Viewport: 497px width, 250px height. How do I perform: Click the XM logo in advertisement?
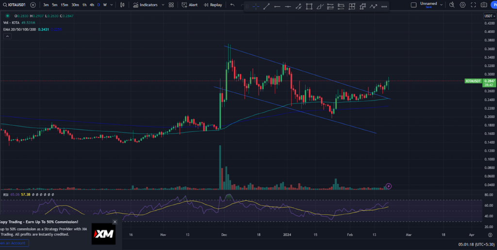[103, 234]
